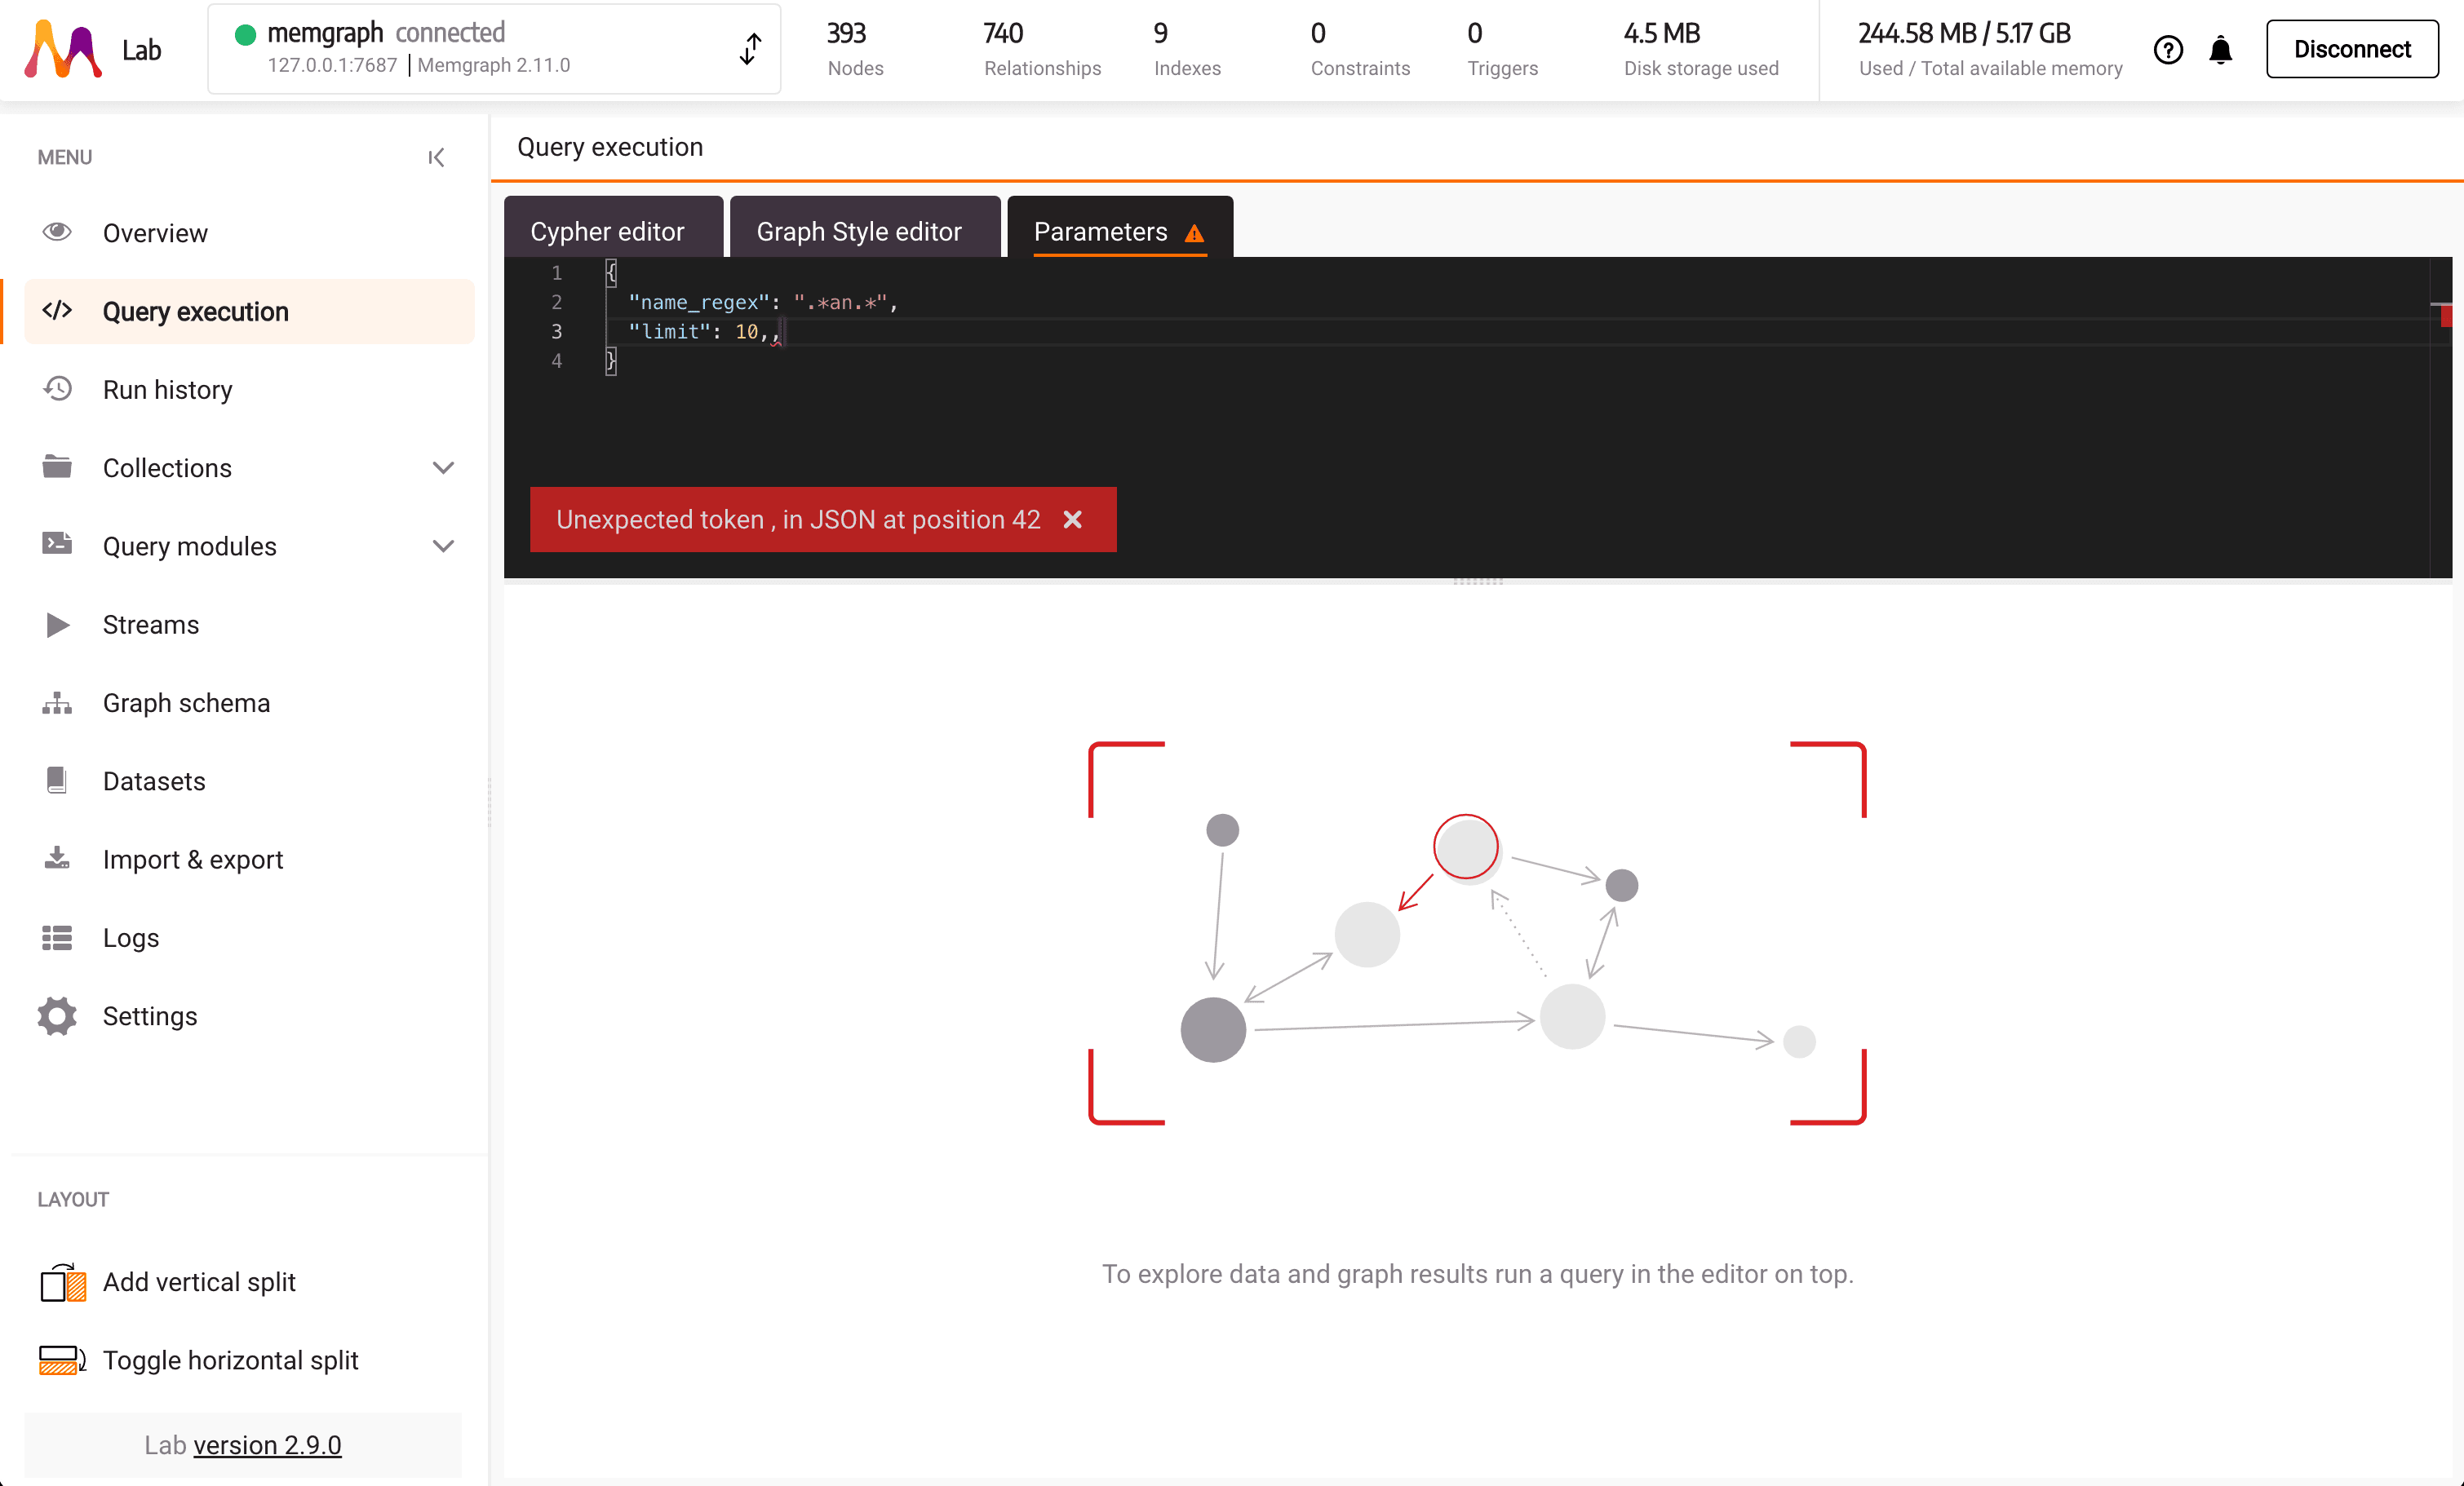Open Datasets from the menu

(x=249, y=781)
